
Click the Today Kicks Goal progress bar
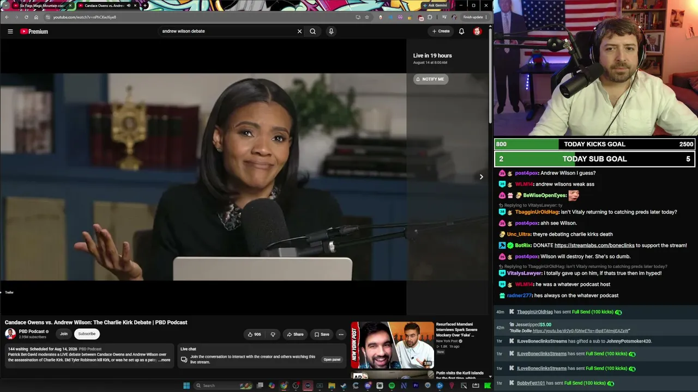[594, 144]
